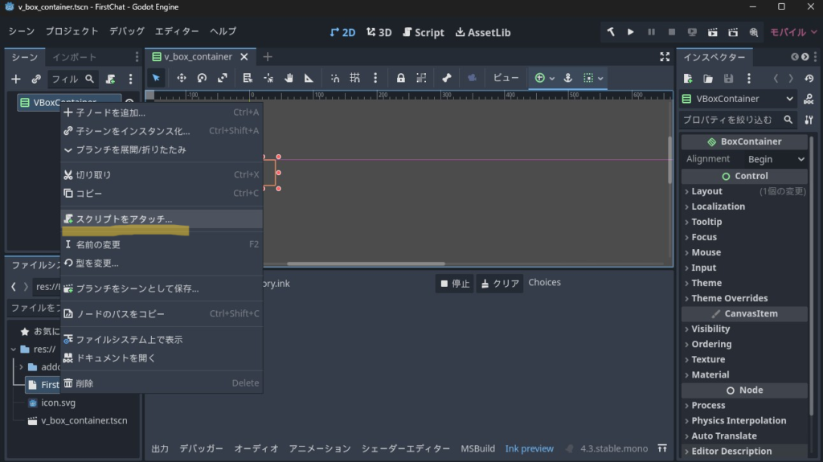Open the ヘルプ menu
The height and width of the screenshot is (462, 823).
click(x=223, y=31)
